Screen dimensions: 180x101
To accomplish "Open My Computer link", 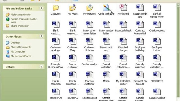I will 18,52.
